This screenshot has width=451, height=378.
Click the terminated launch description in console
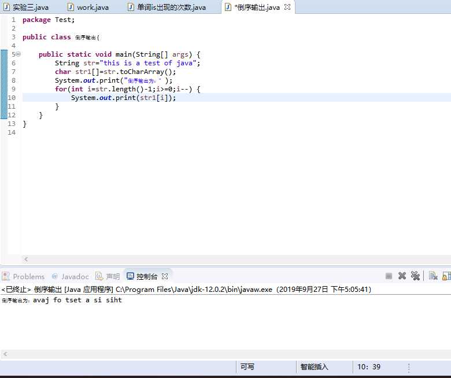click(186, 289)
